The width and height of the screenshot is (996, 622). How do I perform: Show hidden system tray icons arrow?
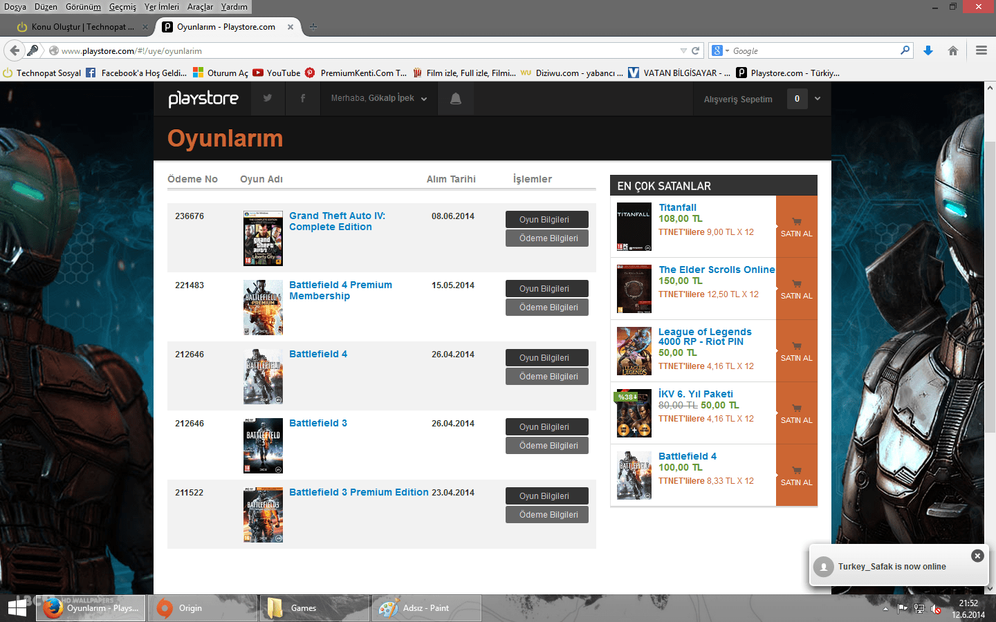tap(885, 609)
